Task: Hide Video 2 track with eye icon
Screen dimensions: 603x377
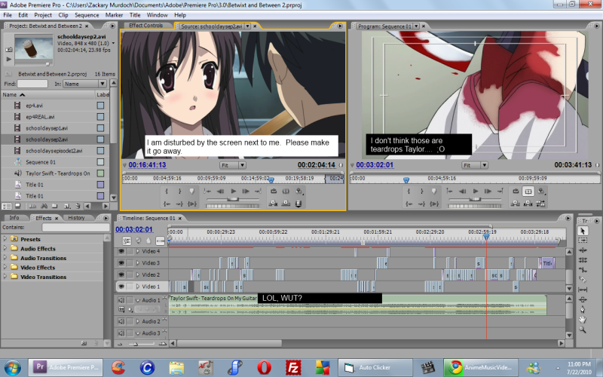Action: 121,274
